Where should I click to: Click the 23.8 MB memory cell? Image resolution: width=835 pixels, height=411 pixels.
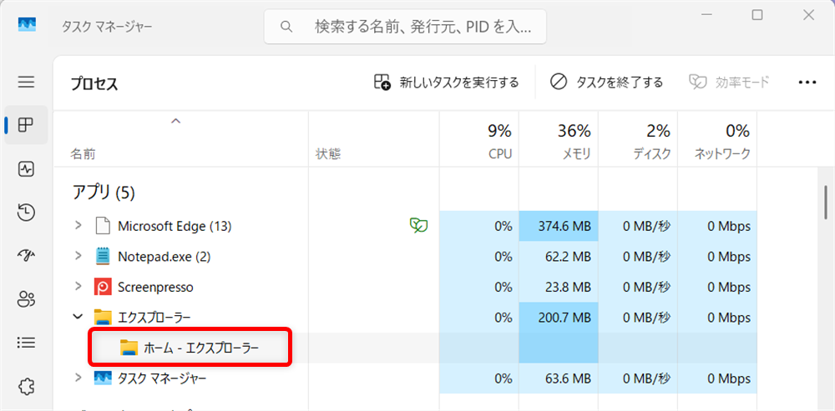tap(559, 287)
